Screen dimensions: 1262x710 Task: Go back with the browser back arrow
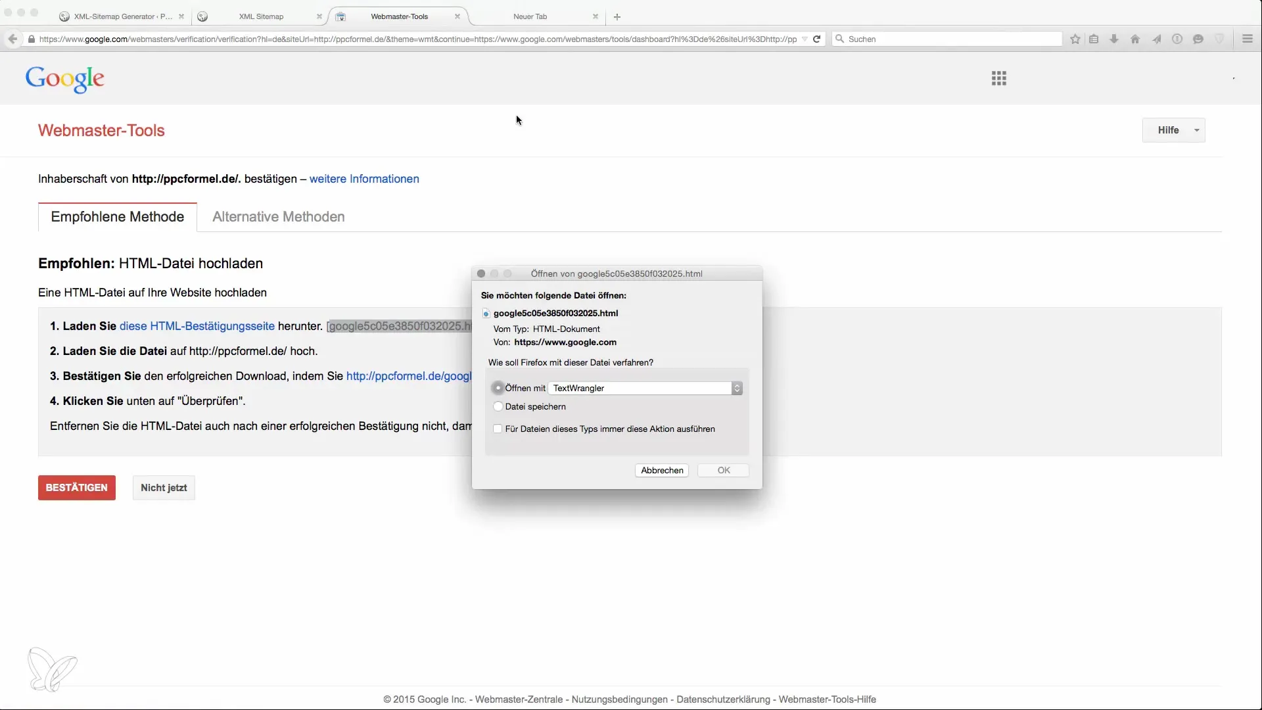tap(12, 39)
